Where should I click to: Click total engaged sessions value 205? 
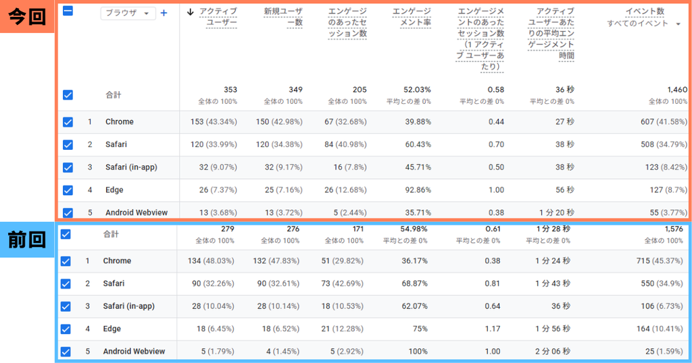pos(360,90)
